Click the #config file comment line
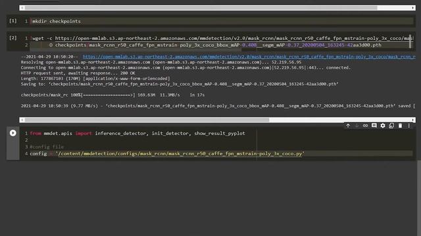The width and height of the screenshot is (421, 236). coord(47,147)
